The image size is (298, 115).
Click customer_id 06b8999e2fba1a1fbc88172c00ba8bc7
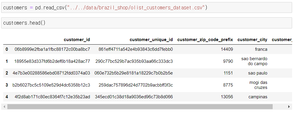click(x=52, y=49)
